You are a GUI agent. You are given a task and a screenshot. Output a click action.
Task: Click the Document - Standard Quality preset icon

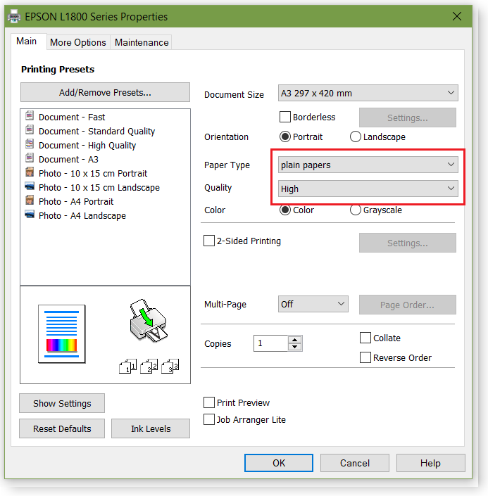click(x=30, y=129)
